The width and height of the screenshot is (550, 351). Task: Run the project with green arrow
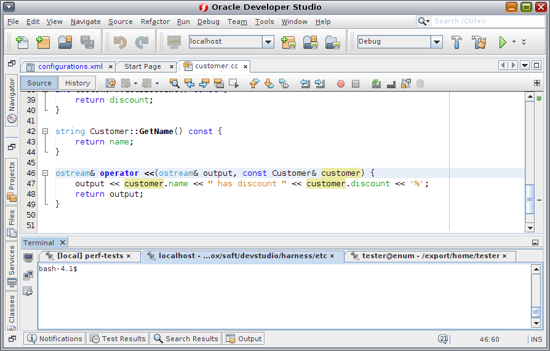pos(503,42)
